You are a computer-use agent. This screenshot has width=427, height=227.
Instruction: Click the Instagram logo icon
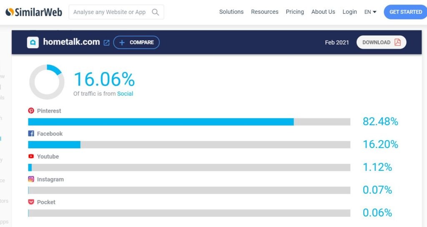pyautogui.click(x=31, y=179)
